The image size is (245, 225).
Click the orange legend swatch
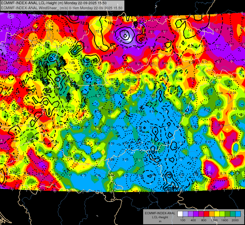coord(212,214)
